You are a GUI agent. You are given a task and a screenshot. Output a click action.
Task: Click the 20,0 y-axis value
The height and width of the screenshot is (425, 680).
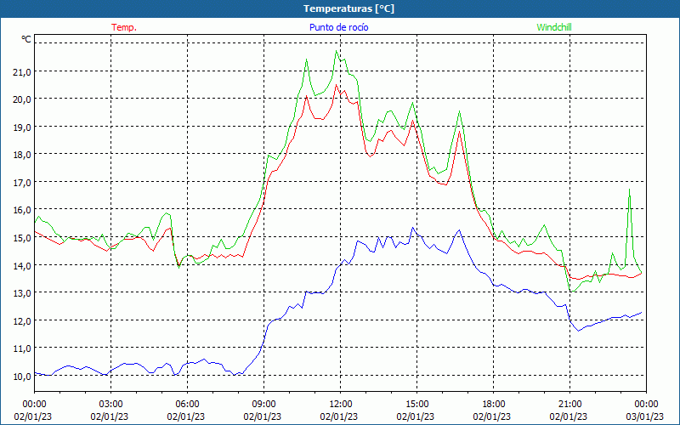tap(22, 99)
